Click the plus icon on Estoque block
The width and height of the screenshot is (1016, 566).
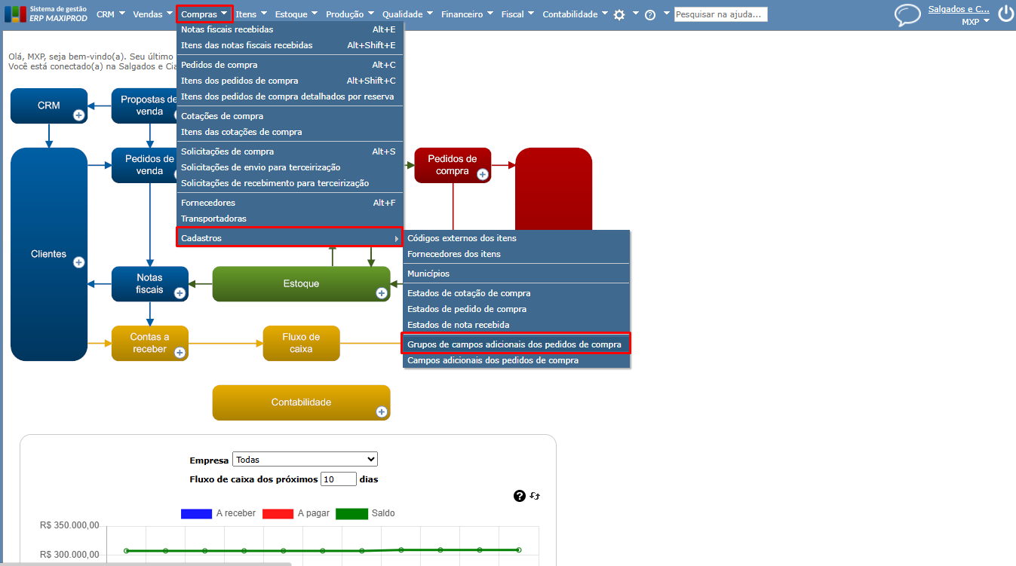pos(382,293)
